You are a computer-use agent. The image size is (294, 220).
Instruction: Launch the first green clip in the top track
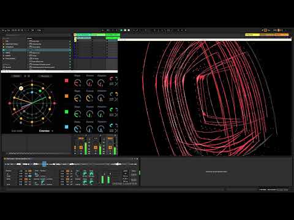click(x=83, y=35)
